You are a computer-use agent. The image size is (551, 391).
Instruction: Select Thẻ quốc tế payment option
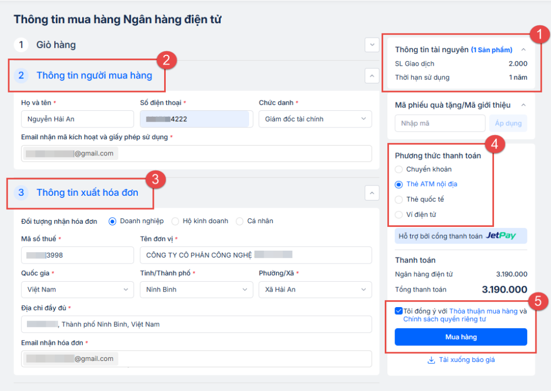pos(399,200)
